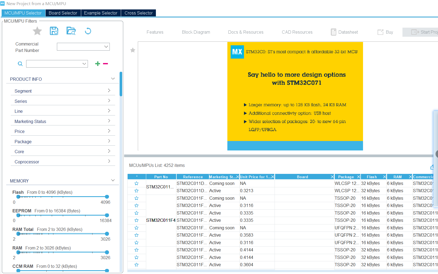The width and height of the screenshot is (438, 274).
Task: Click the Buy external link icon
Action: pos(380,32)
